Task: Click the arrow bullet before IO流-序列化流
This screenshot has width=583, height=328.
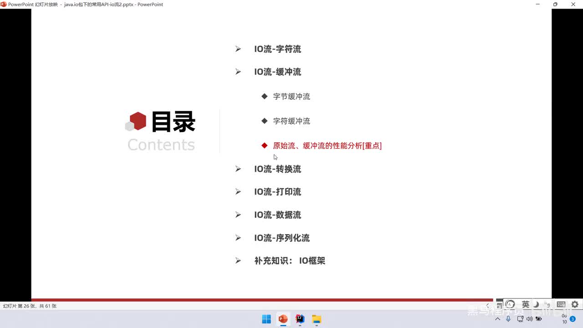Action: (238, 237)
